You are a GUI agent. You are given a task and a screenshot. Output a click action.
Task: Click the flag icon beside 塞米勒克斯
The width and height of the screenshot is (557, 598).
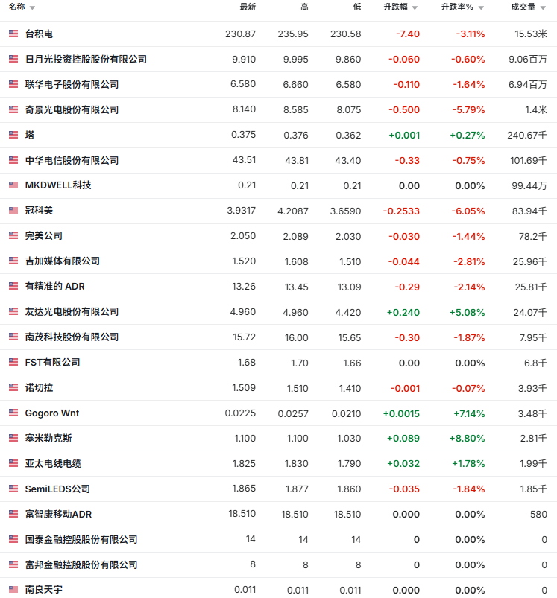[13, 437]
